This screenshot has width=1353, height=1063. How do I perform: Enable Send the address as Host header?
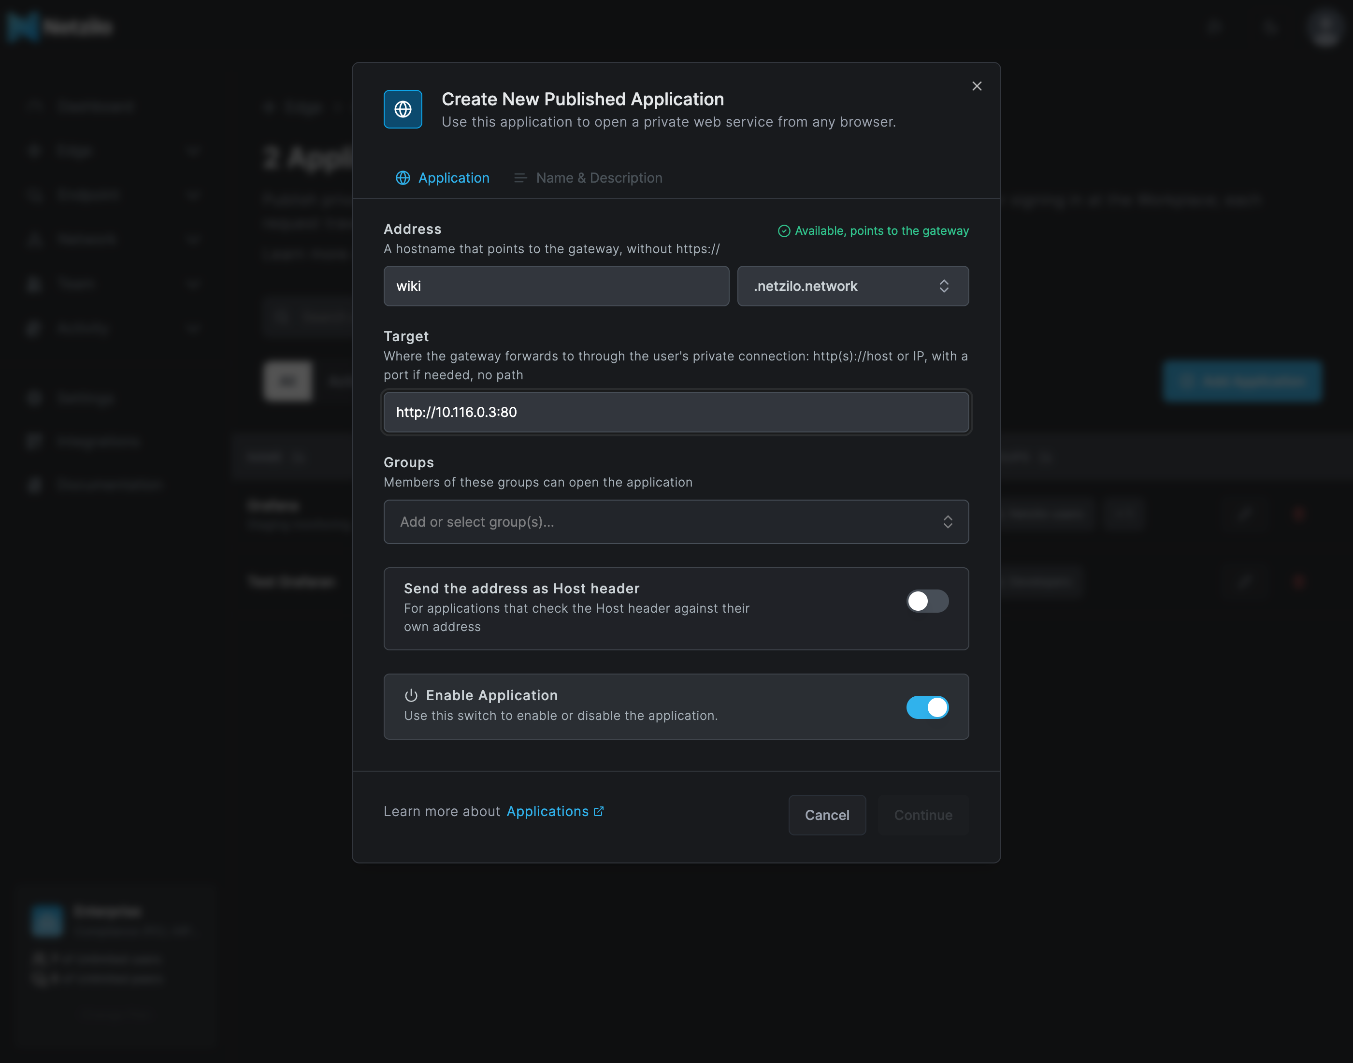pos(927,601)
